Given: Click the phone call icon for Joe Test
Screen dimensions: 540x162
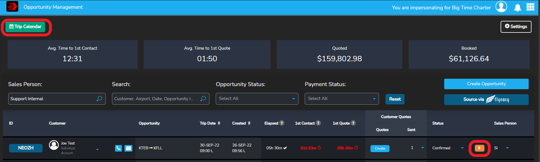Looking at the screenshot, I should click(x=118, y=148).
